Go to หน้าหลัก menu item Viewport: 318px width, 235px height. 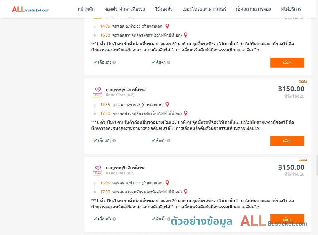[x=86, y=9]
